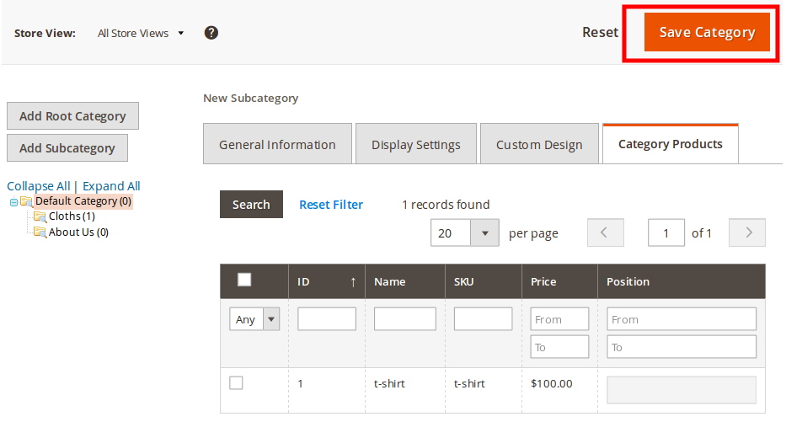The width and height of the screenshot is (786, 438).
Task: Open the Custom Design tab
Action: 539,144
